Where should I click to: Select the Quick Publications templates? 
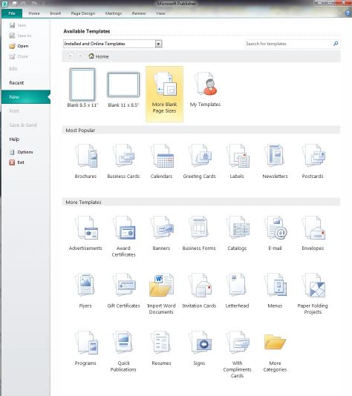point(123,351)
